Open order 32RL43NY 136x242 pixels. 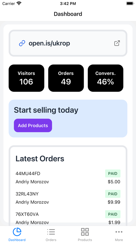click(x=68, y=198)
